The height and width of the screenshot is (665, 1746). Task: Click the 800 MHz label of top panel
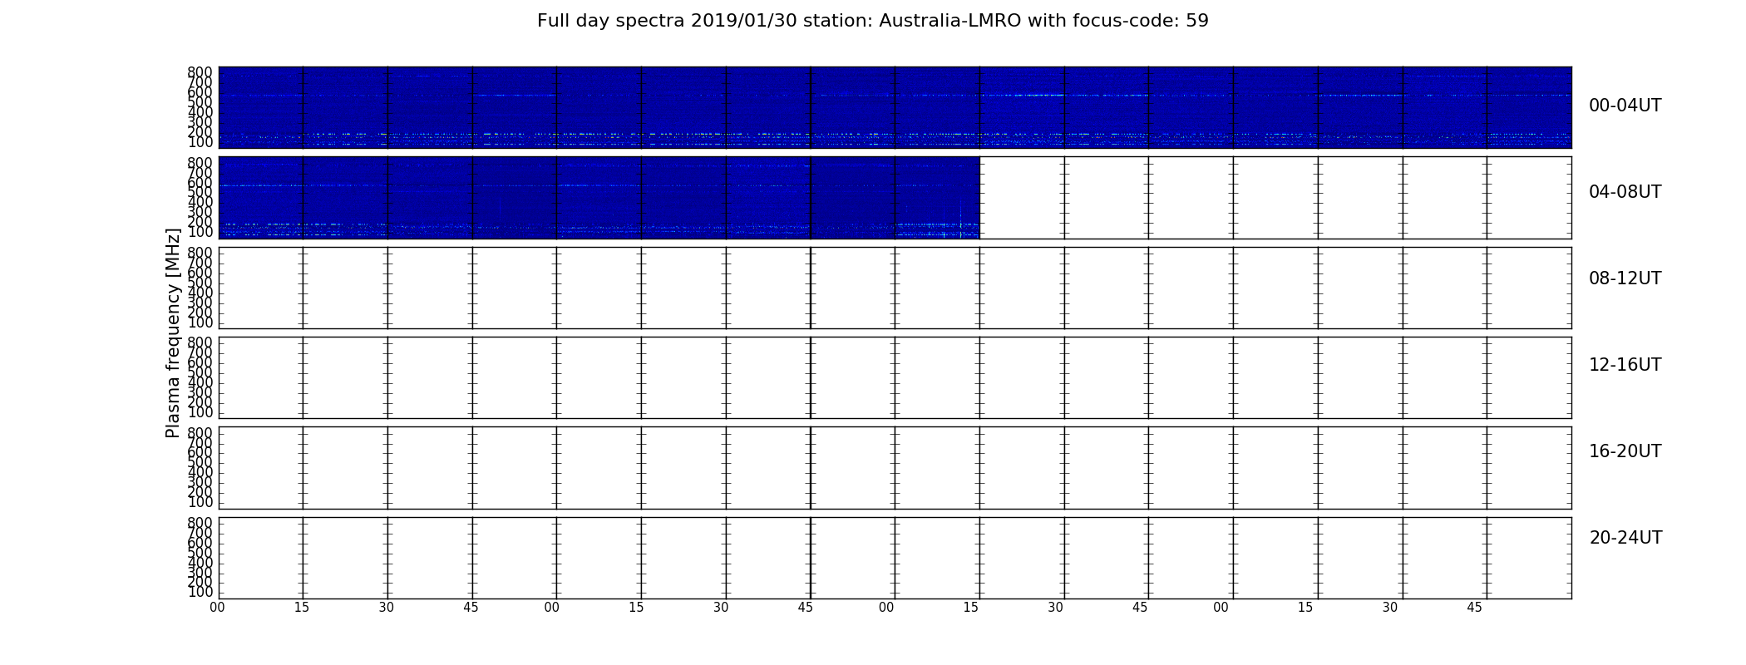(x=200, y=72)
